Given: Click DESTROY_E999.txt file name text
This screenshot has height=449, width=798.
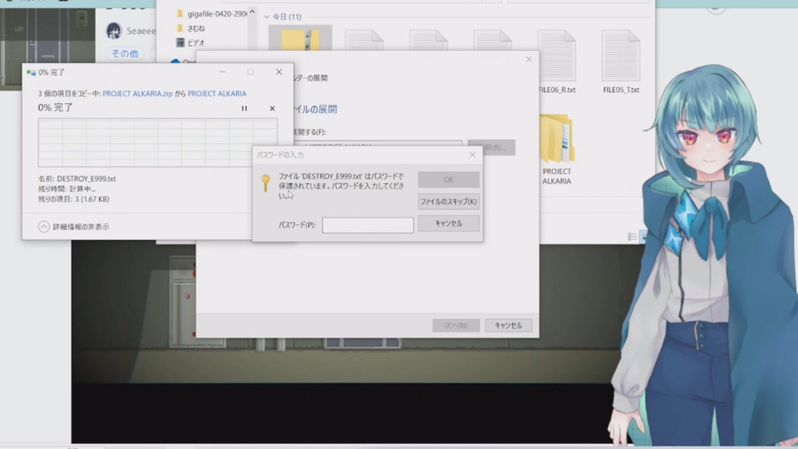Looking at the screenshot, I should (86, 179).
